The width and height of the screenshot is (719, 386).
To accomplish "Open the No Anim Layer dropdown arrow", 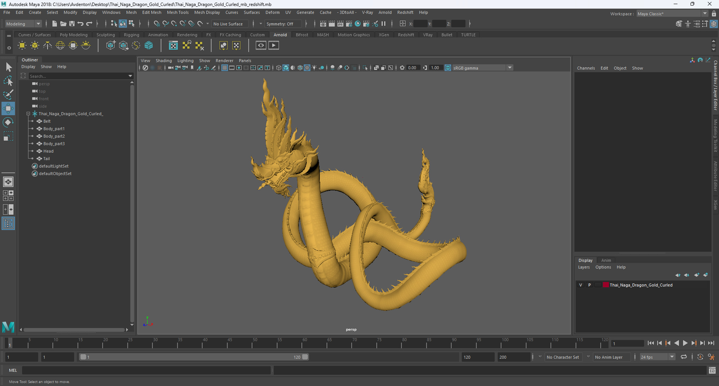I will point(588,357).
